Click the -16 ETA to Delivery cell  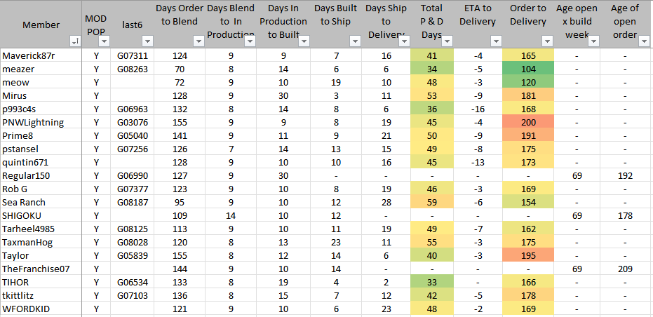point(478,109)
